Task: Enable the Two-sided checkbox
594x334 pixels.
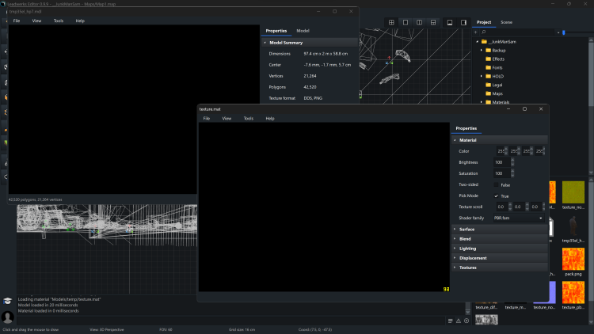Action: [x=497, y=184]
